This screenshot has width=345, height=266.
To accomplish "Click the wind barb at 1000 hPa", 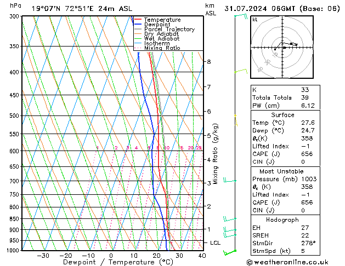I will 233,251.
